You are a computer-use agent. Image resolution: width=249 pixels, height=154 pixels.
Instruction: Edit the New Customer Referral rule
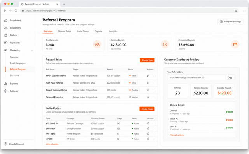pos(148,76)
